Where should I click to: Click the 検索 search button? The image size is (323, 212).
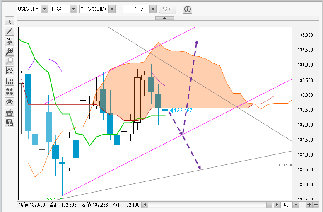point(168,9)
